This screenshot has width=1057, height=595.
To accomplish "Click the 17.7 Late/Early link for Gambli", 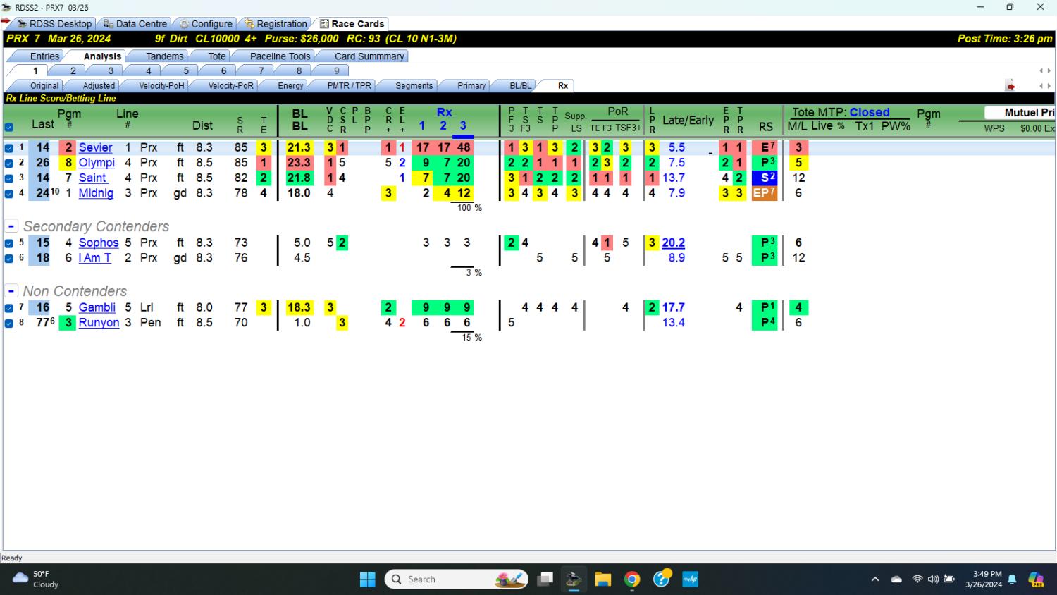I will tap(673, 307).
